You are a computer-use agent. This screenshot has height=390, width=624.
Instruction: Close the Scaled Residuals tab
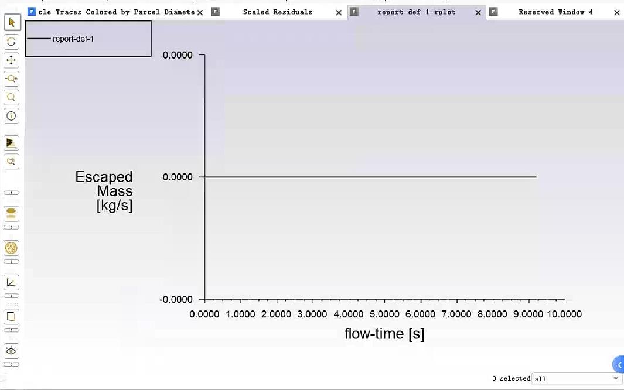(339, 12)
